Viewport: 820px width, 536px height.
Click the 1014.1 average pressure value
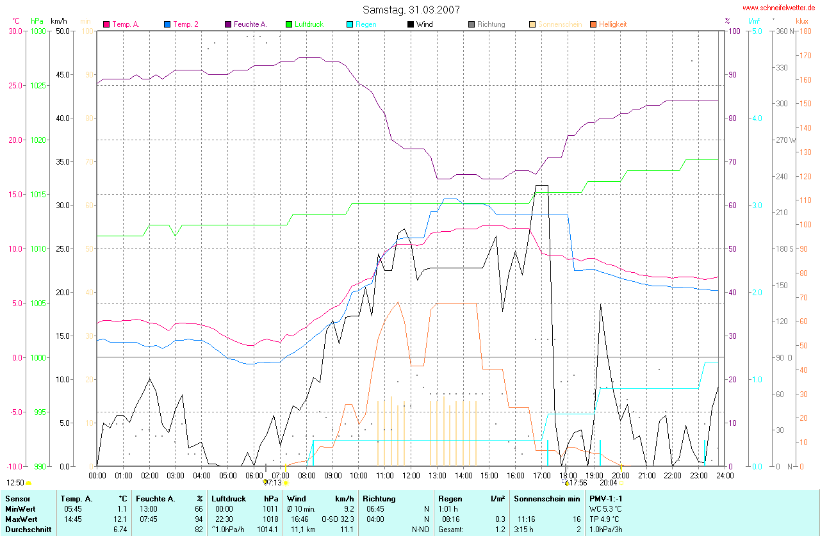[268, 530]
